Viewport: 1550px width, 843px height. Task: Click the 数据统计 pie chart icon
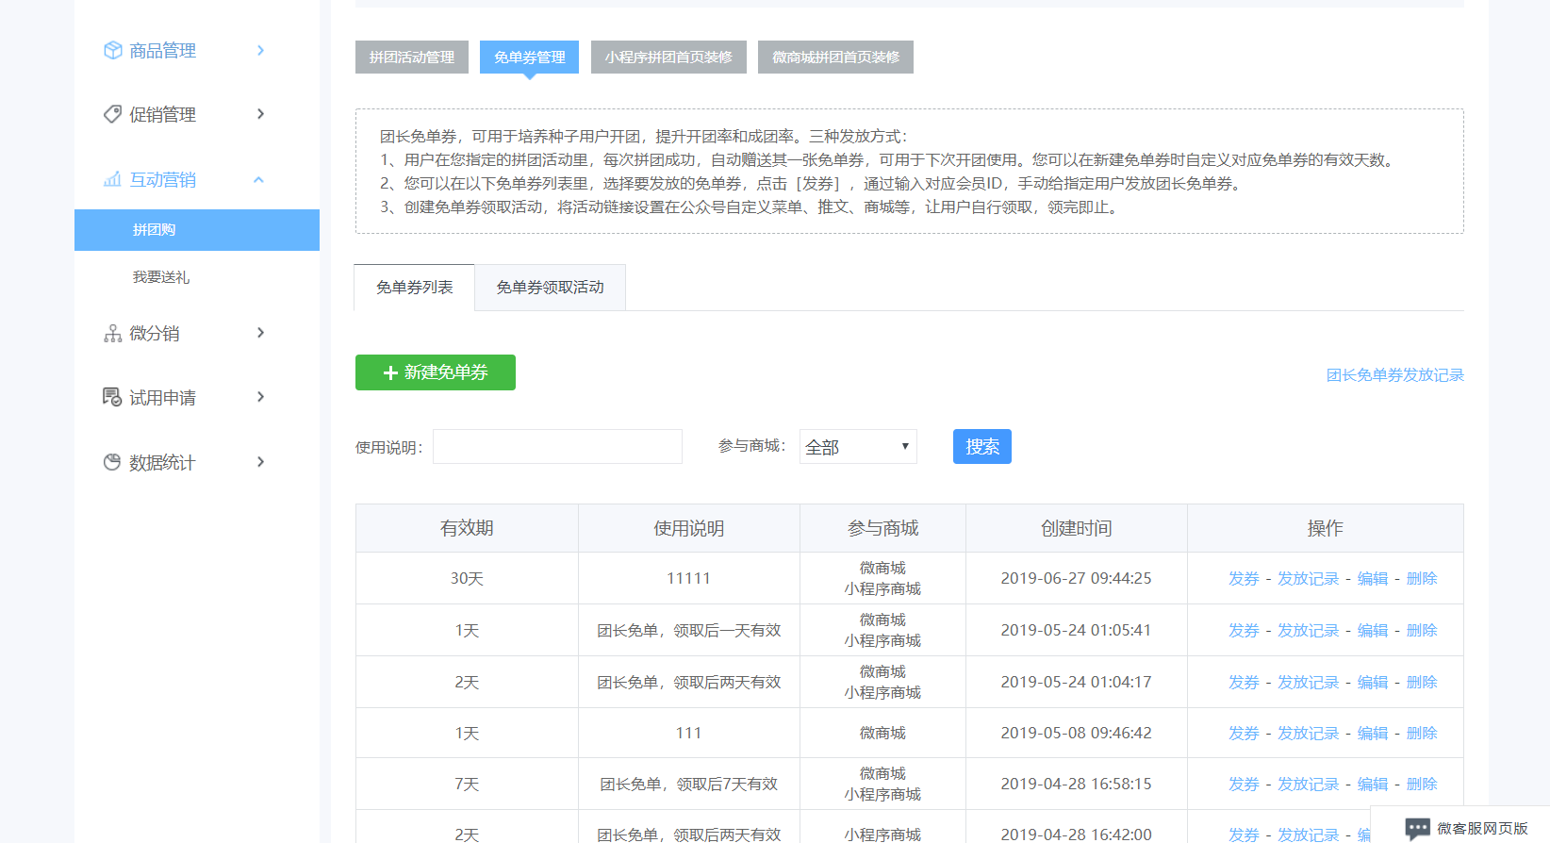112,462
